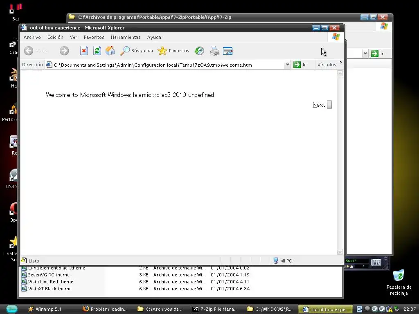419x314 pixels.
Task: Open the Edición menu
Action: coord(55,37)
